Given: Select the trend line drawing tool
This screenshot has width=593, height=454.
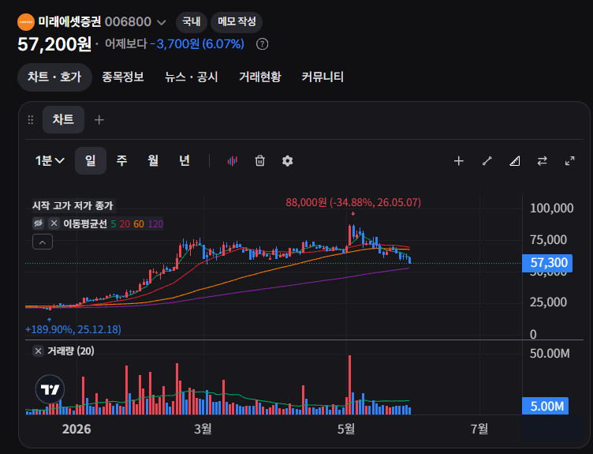Looking at the screenshot, I should pos(487,161).
